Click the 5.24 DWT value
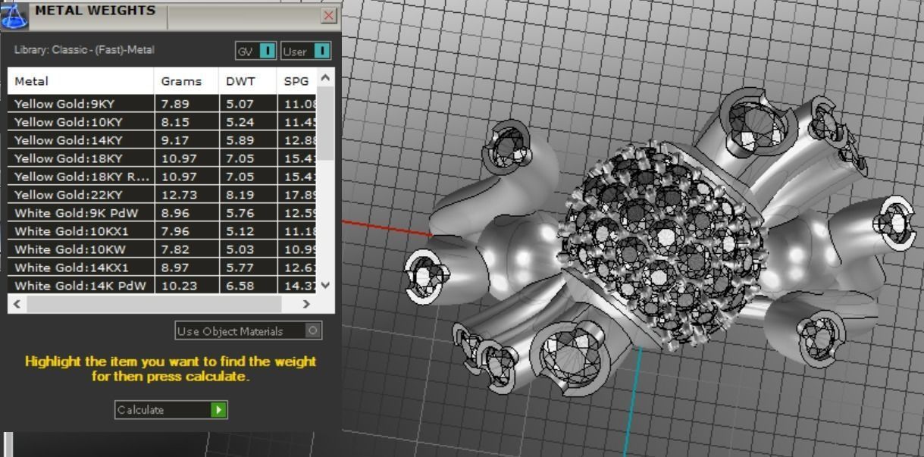 pyautogui.click(x=240, y=122)
